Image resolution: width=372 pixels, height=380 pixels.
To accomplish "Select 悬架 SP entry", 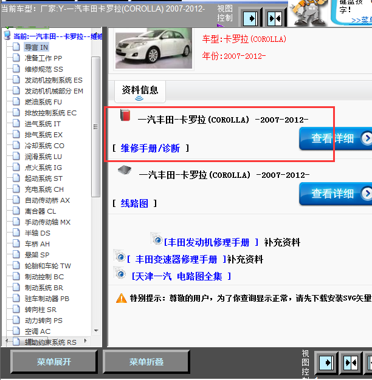I will (37, 255).
